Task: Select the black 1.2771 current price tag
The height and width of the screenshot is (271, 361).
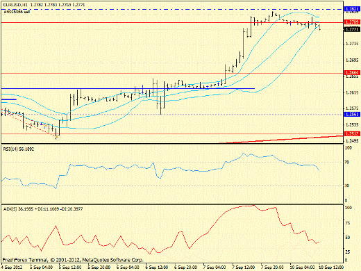Action: coord(352,29)
